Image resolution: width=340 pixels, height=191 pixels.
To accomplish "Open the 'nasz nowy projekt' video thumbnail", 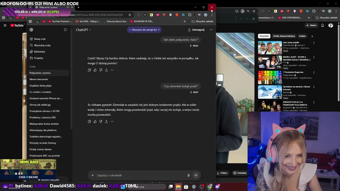I will click(270, 48).
